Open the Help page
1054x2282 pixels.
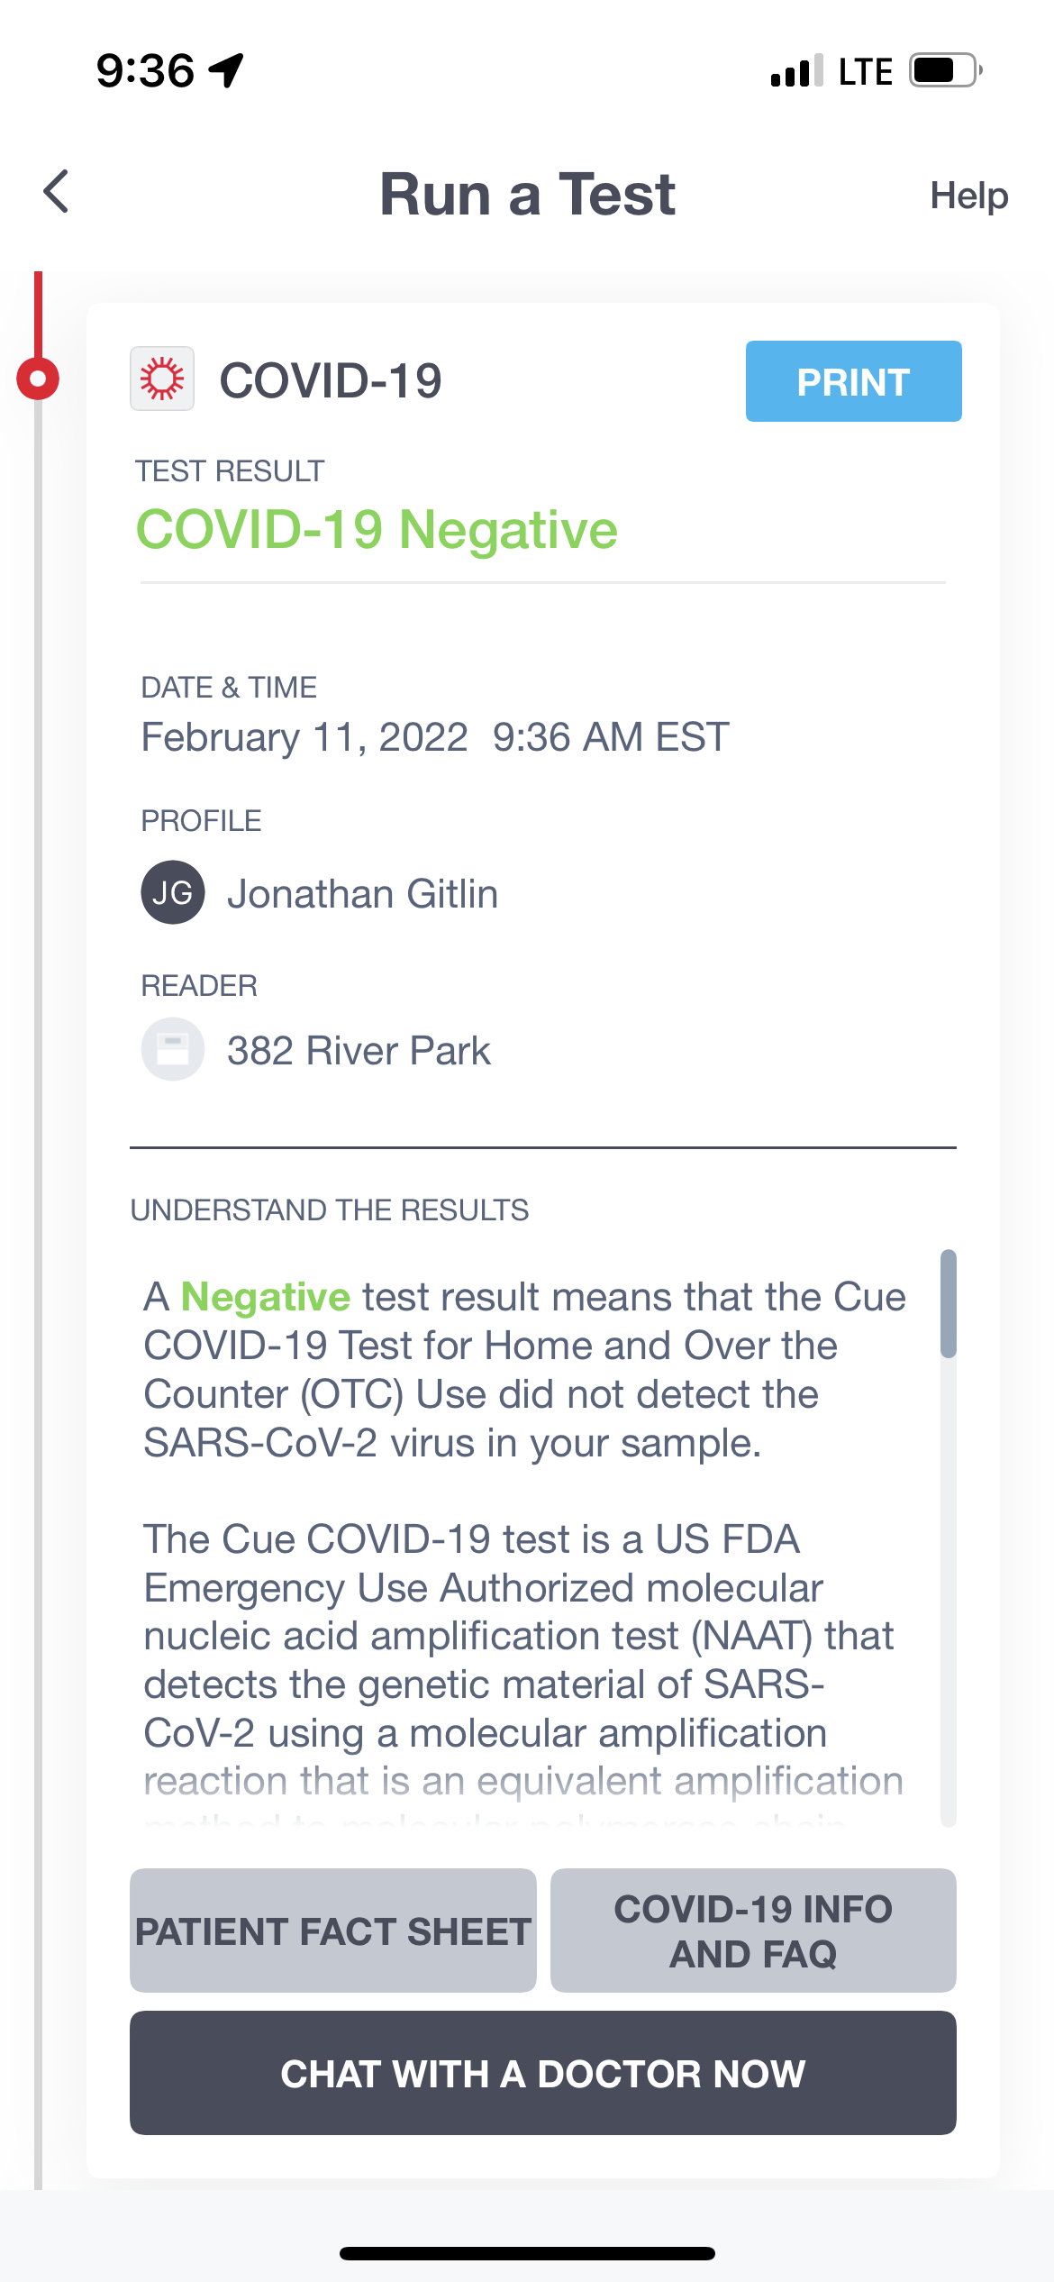[969, 194]
